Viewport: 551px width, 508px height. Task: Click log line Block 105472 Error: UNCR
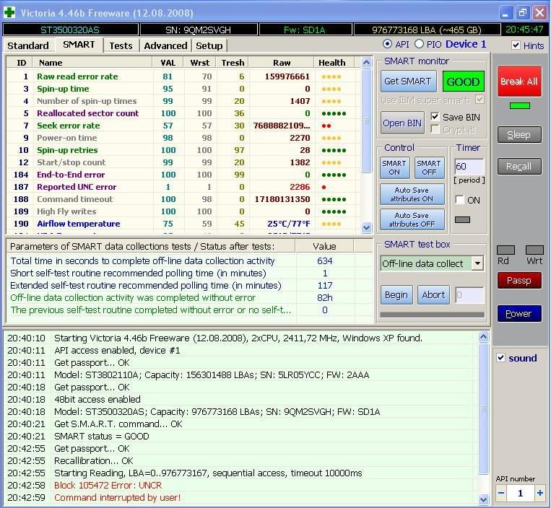point(108,485)
